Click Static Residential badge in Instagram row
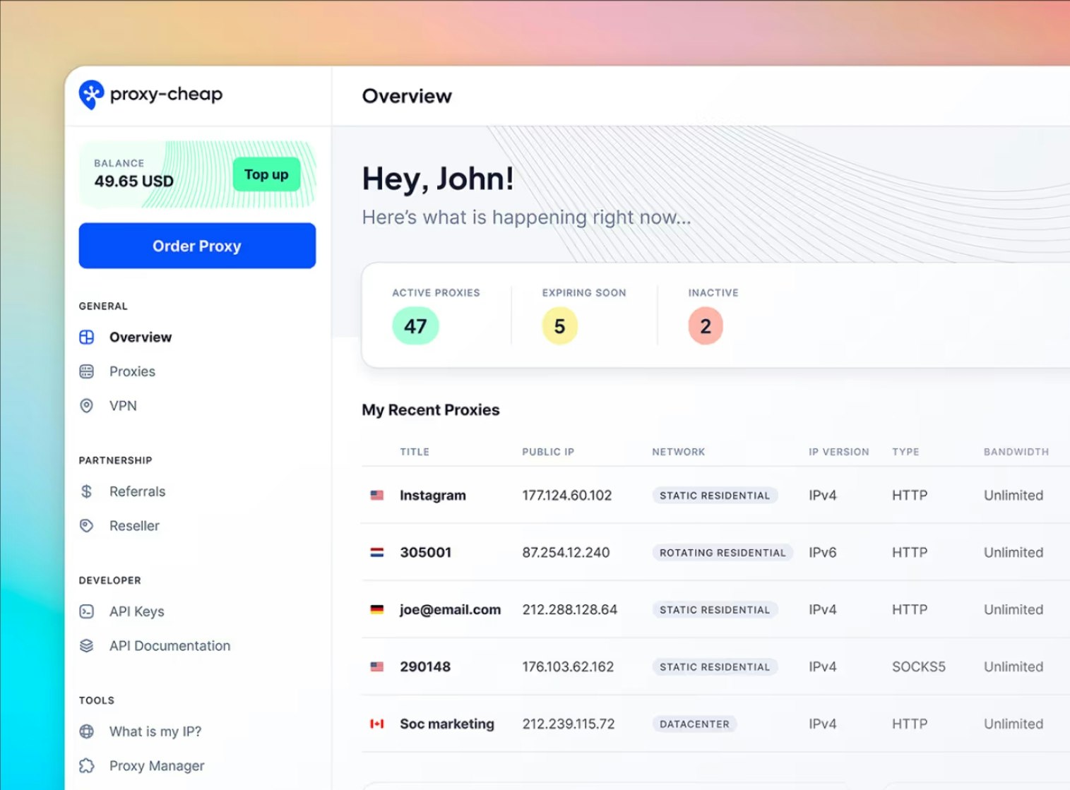Viewport: 1070px width, 790px height. tap(715, 496)
